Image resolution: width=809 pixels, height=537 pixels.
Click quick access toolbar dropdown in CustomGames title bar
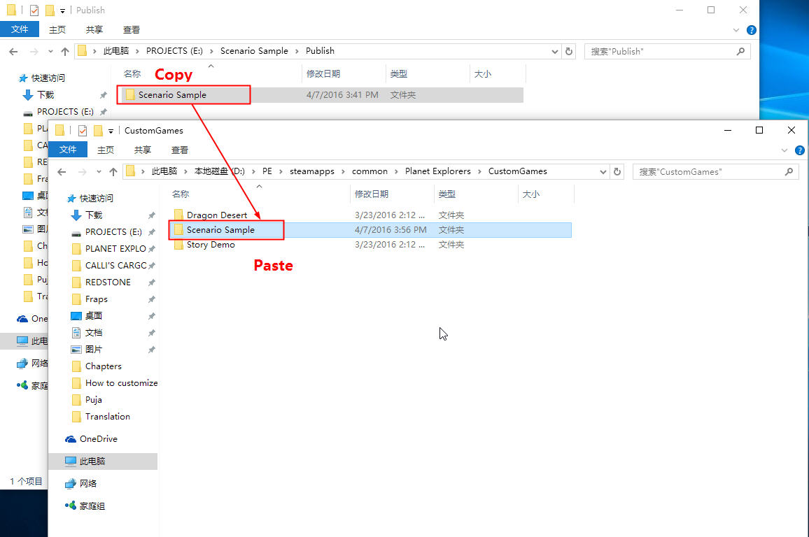111,131
